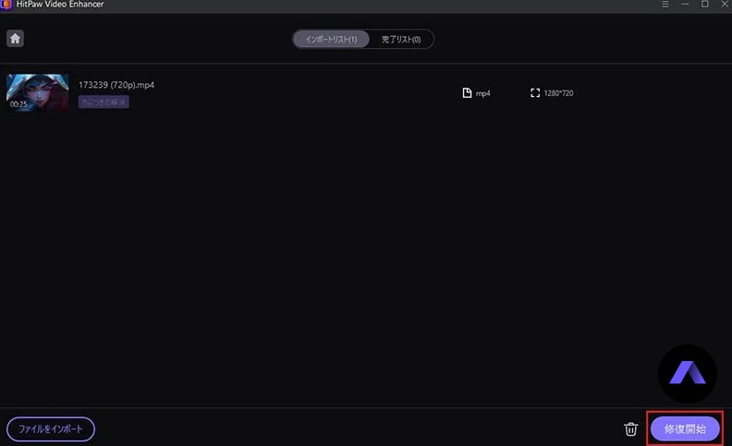Click the purple floating logo icon

coord(687,373)
